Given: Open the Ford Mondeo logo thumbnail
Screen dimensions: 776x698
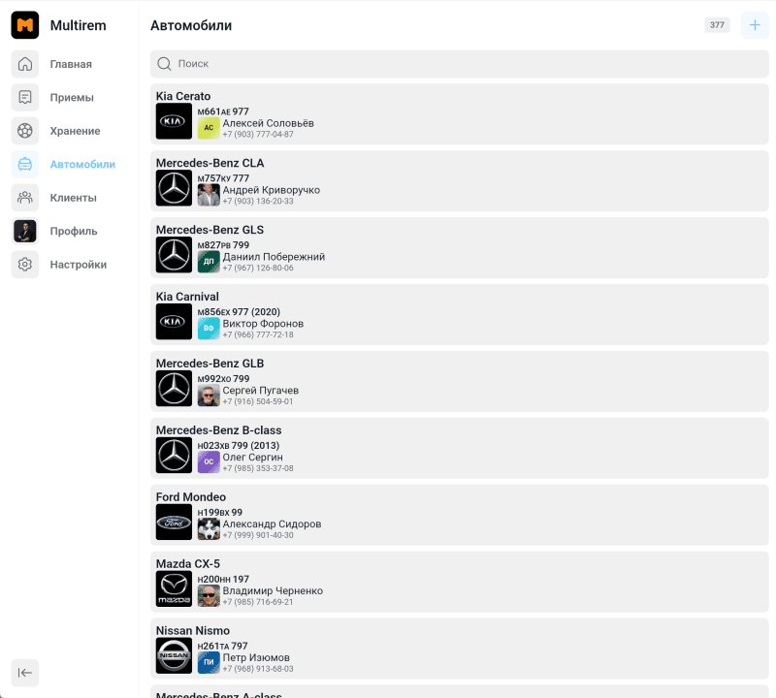Looking at the screenshot, I should point(175,523).
